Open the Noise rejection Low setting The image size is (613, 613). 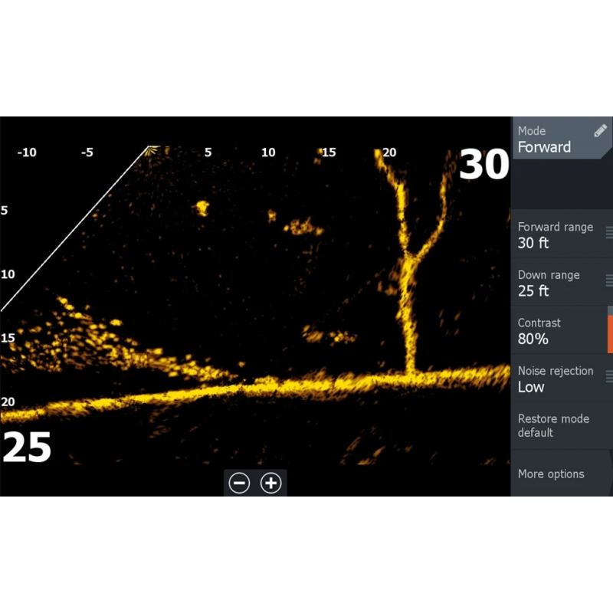point(562,378)
